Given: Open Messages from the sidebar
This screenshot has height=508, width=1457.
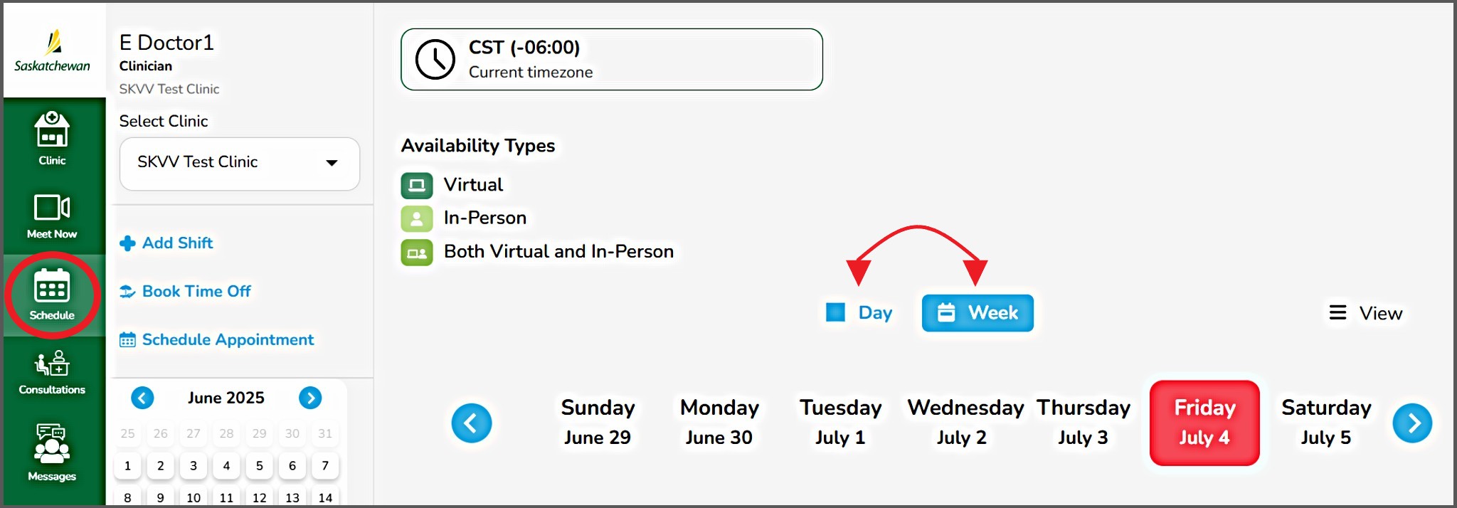Looking at the screenshot, I should tap(52, 451).
